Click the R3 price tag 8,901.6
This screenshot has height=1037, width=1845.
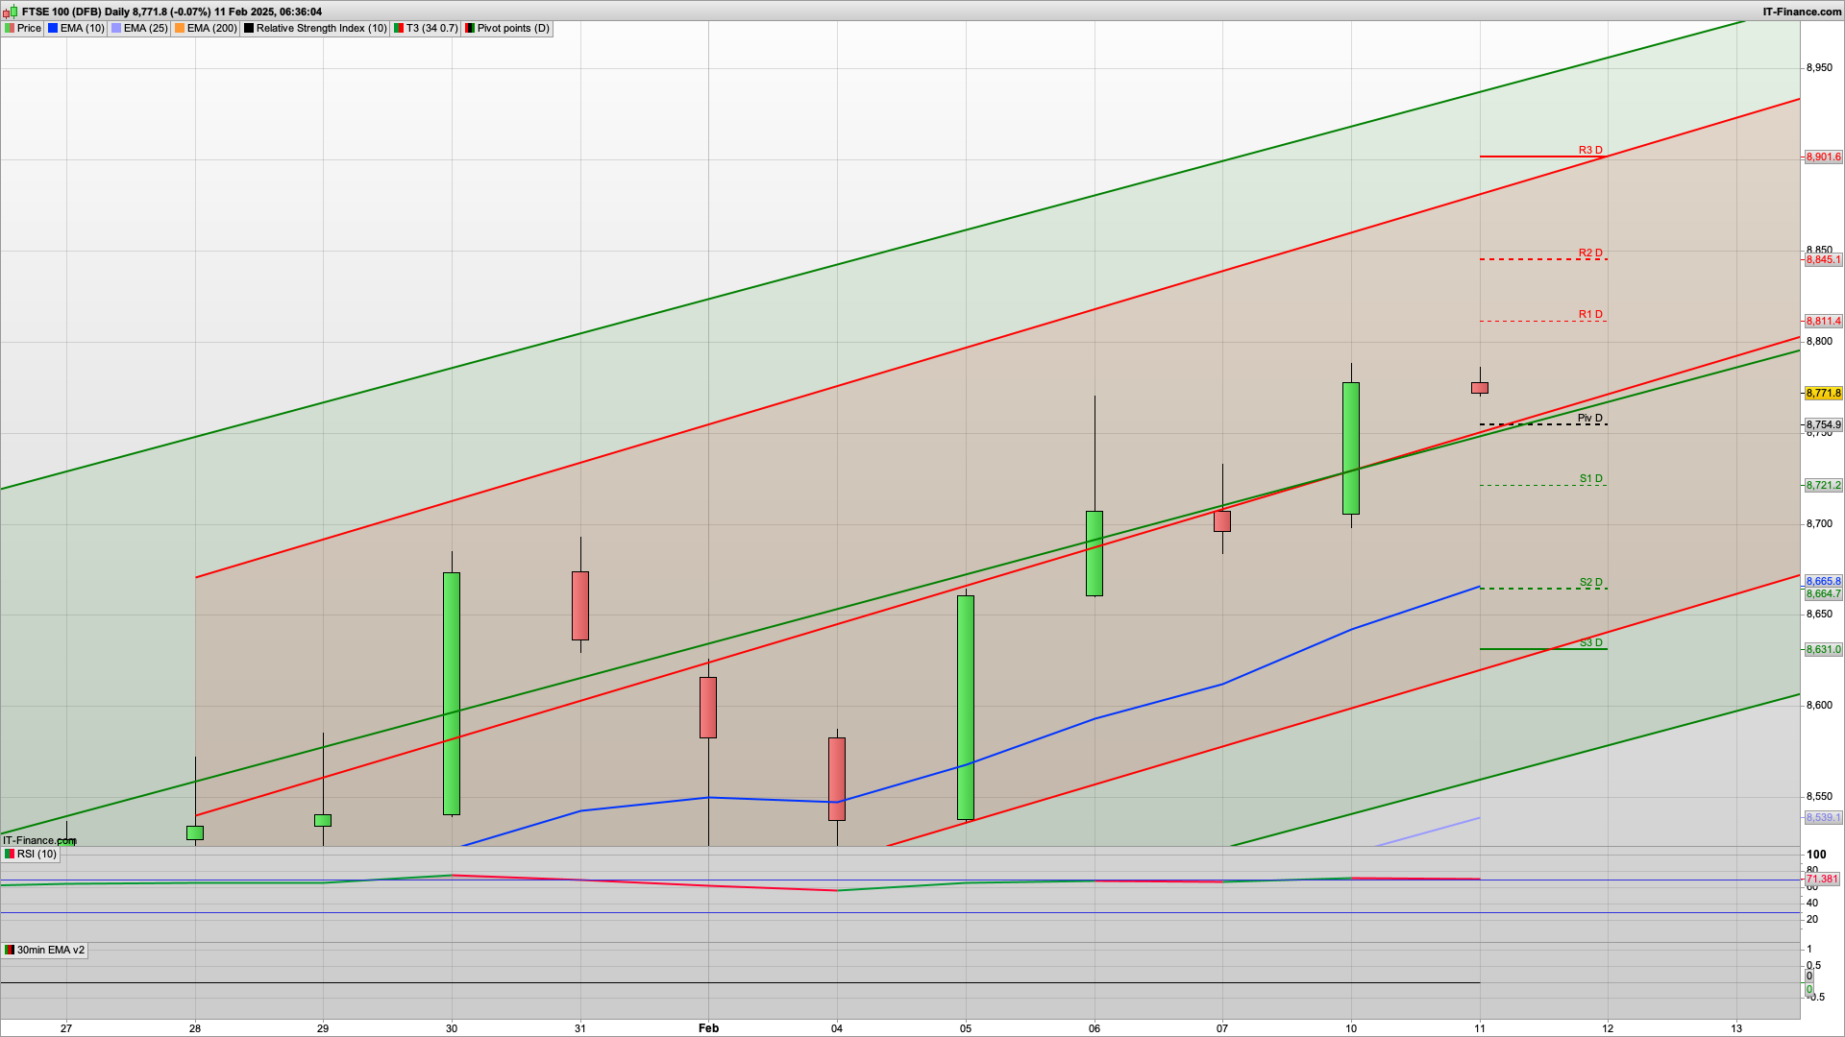click(x=1823, y=157)
